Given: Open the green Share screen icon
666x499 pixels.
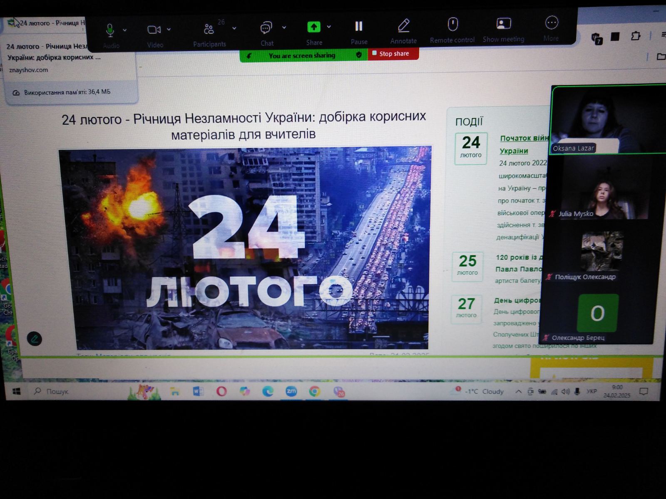Looking at the screenshot, I should (313, 27).
